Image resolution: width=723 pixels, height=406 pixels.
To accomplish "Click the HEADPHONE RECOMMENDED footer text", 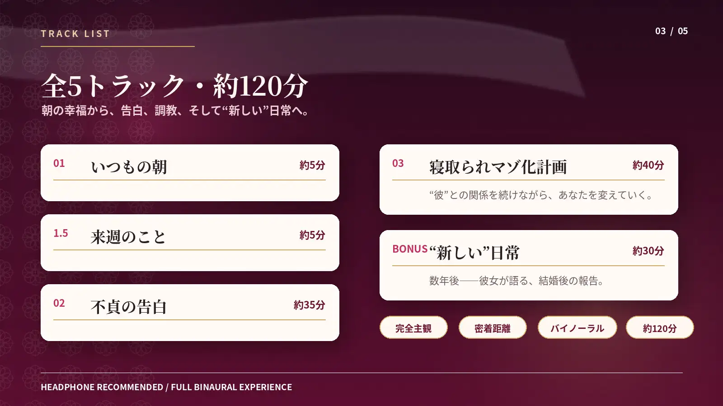I will point(166,387).
